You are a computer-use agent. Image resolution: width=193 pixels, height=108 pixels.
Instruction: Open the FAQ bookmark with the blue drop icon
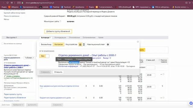tap(161, 7)
